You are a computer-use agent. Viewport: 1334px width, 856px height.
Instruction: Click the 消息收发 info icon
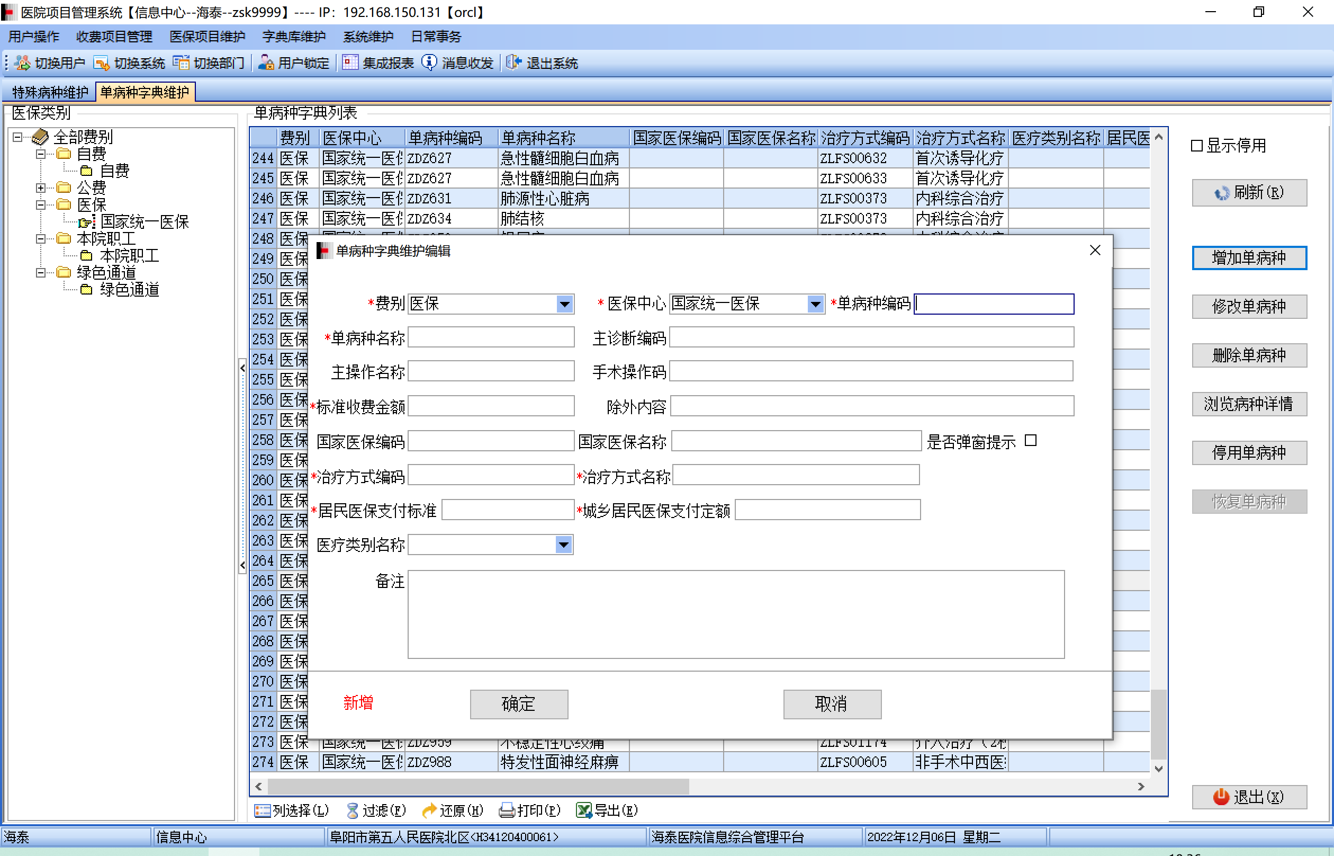pos(429,63)
